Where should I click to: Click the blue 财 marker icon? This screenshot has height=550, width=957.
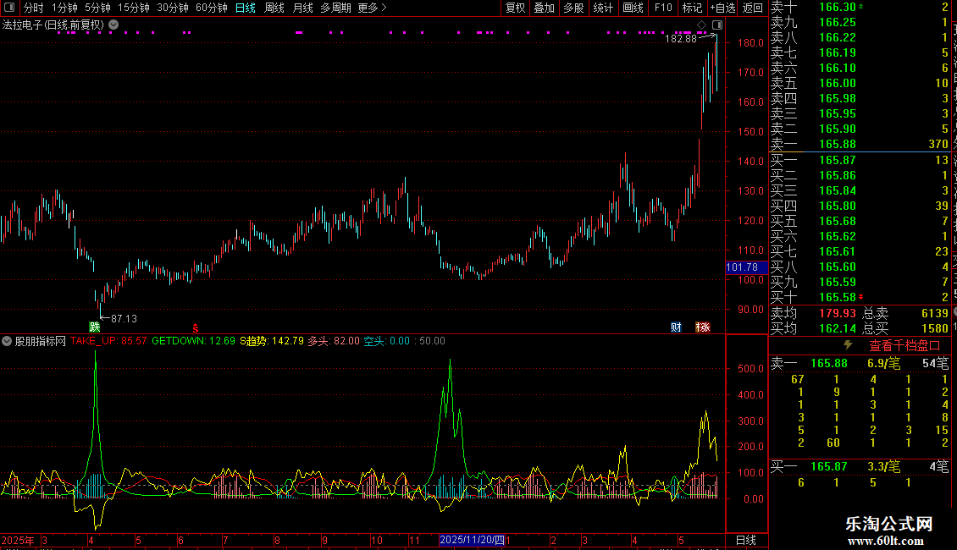coord(676,327)
